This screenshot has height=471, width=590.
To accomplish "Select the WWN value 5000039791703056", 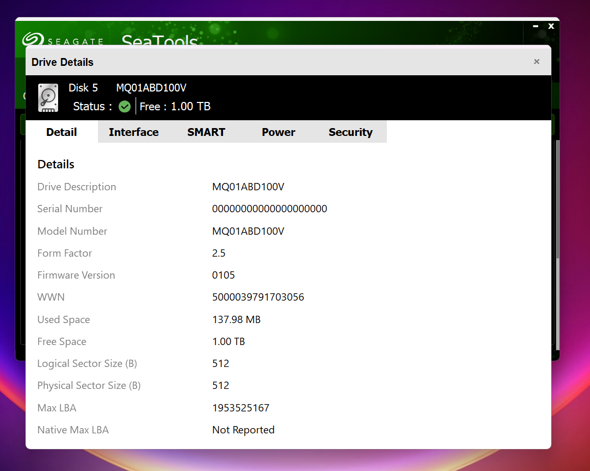I will [258, 297].
